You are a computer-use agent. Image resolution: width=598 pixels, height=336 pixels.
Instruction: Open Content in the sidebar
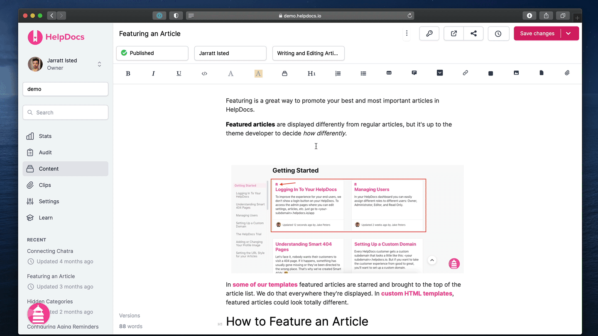click(65, 169)
